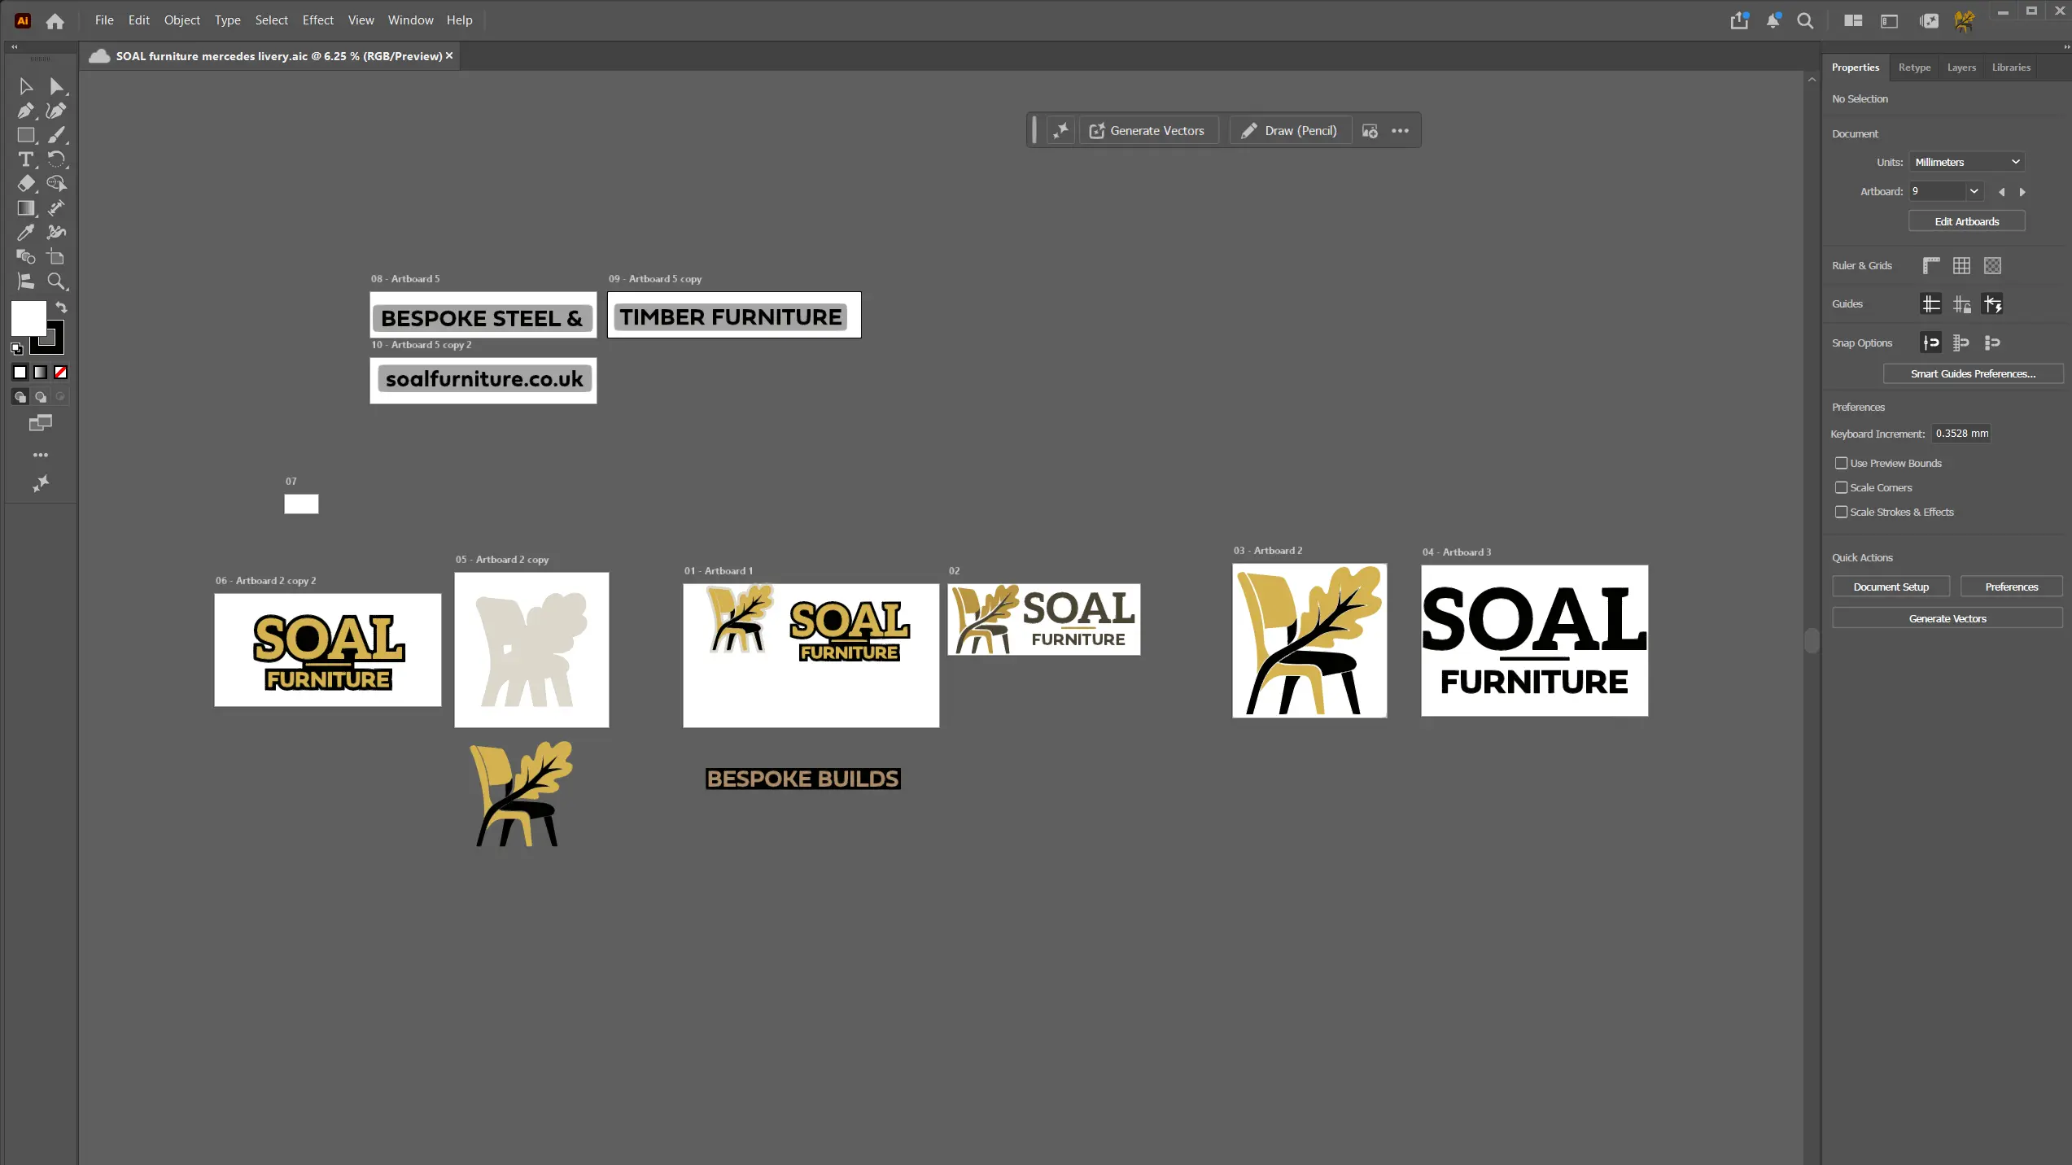Toggle Show Grid icon
2072x1165 pixels.
tap(1961, 265)
